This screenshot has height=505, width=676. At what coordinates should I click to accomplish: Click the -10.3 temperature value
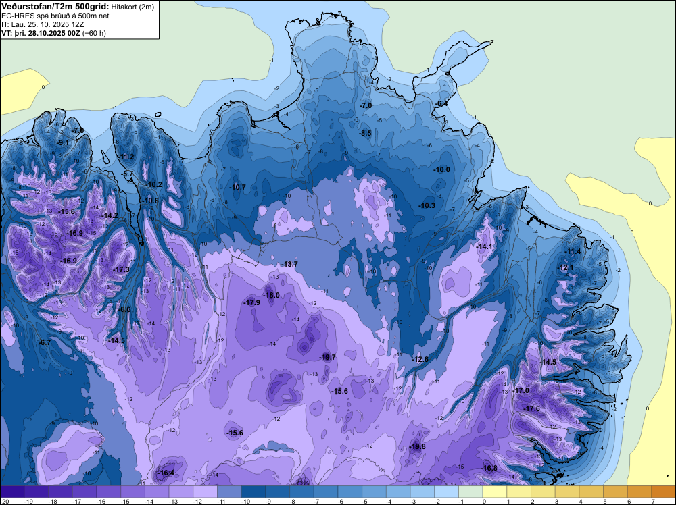click(427, 206)
